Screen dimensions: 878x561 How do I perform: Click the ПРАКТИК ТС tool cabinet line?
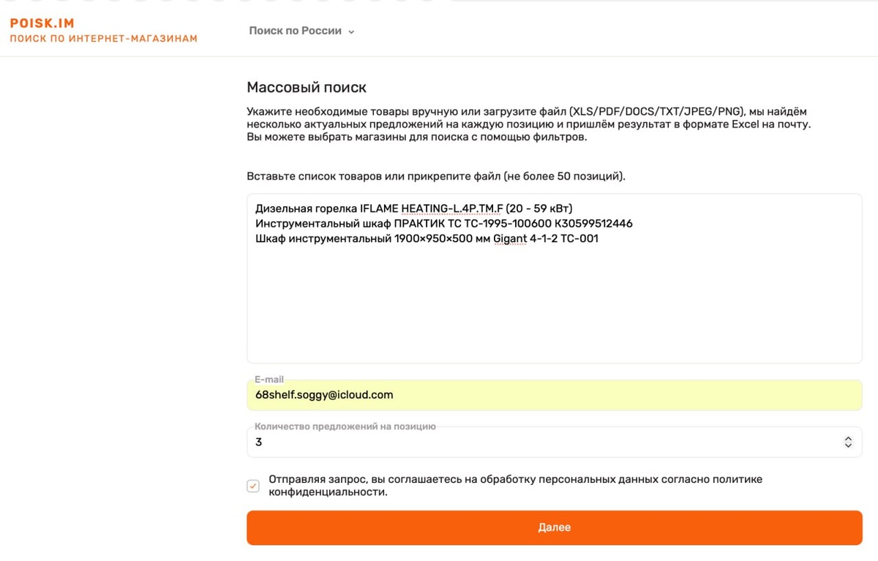(444, 223)
